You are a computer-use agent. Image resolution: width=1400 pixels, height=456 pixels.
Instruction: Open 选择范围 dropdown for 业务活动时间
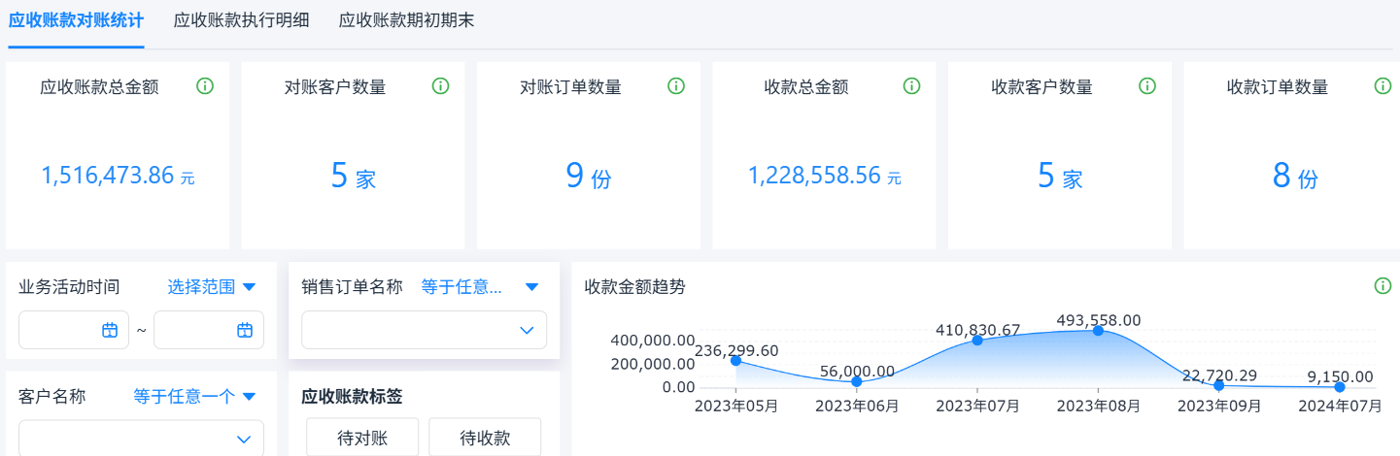pos(212,286)
